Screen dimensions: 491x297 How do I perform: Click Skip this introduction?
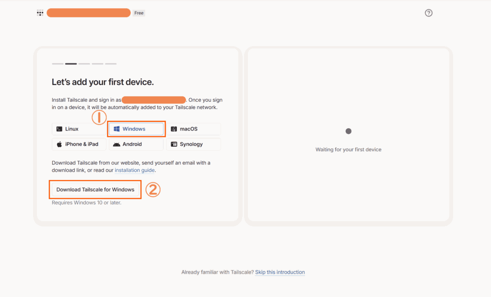click(x=280, y=272)
